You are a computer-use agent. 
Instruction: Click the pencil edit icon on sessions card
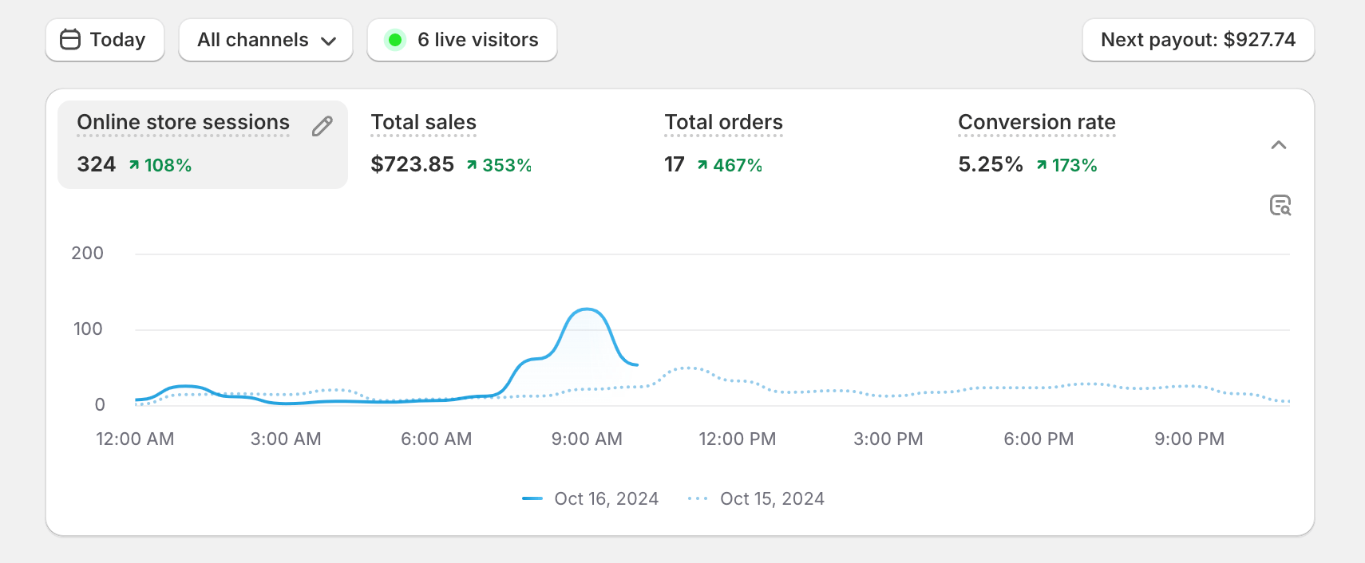tap(322, 126)
